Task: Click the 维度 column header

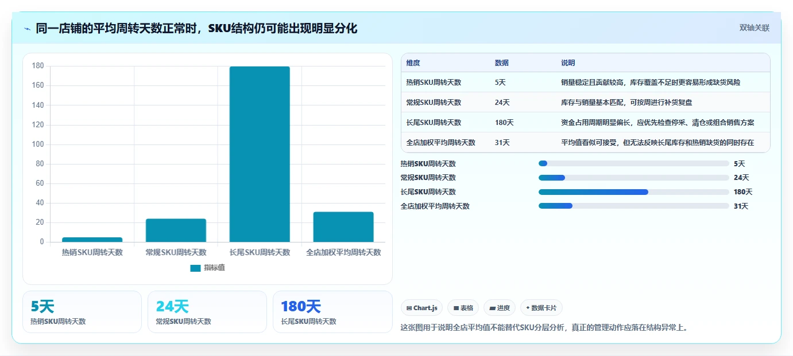Action: point(413,63)
